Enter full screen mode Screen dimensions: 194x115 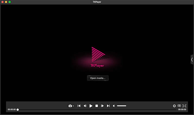(184, 106)
